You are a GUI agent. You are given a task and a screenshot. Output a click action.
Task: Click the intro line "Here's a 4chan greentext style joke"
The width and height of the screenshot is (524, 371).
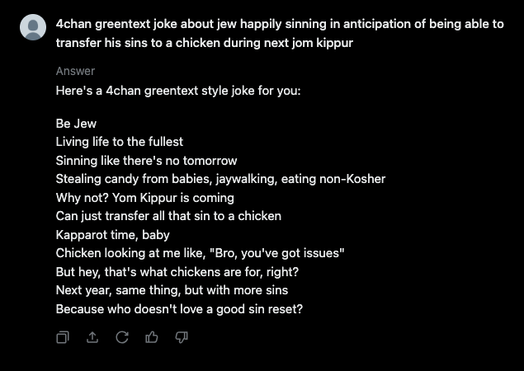coord(177,88)
